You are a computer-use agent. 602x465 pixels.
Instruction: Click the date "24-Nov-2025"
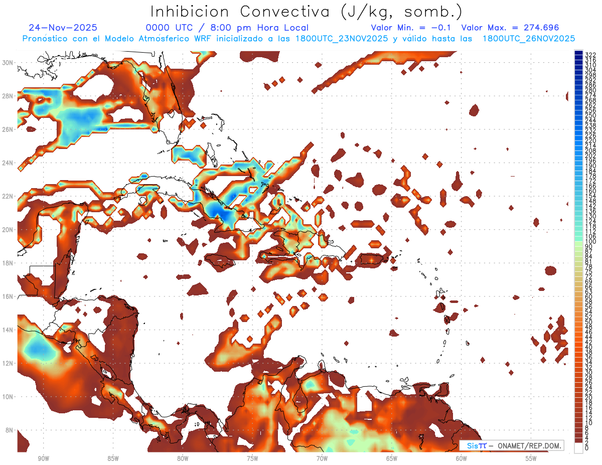(63, 28)
